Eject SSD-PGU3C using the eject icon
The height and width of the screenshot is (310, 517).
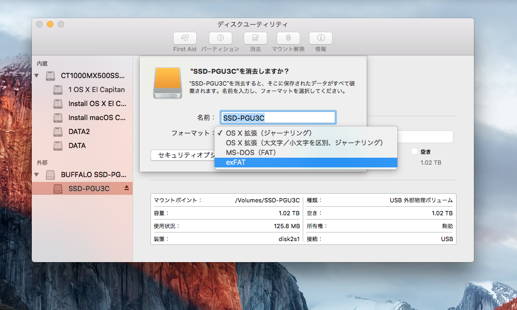click(x=127, y=188)
